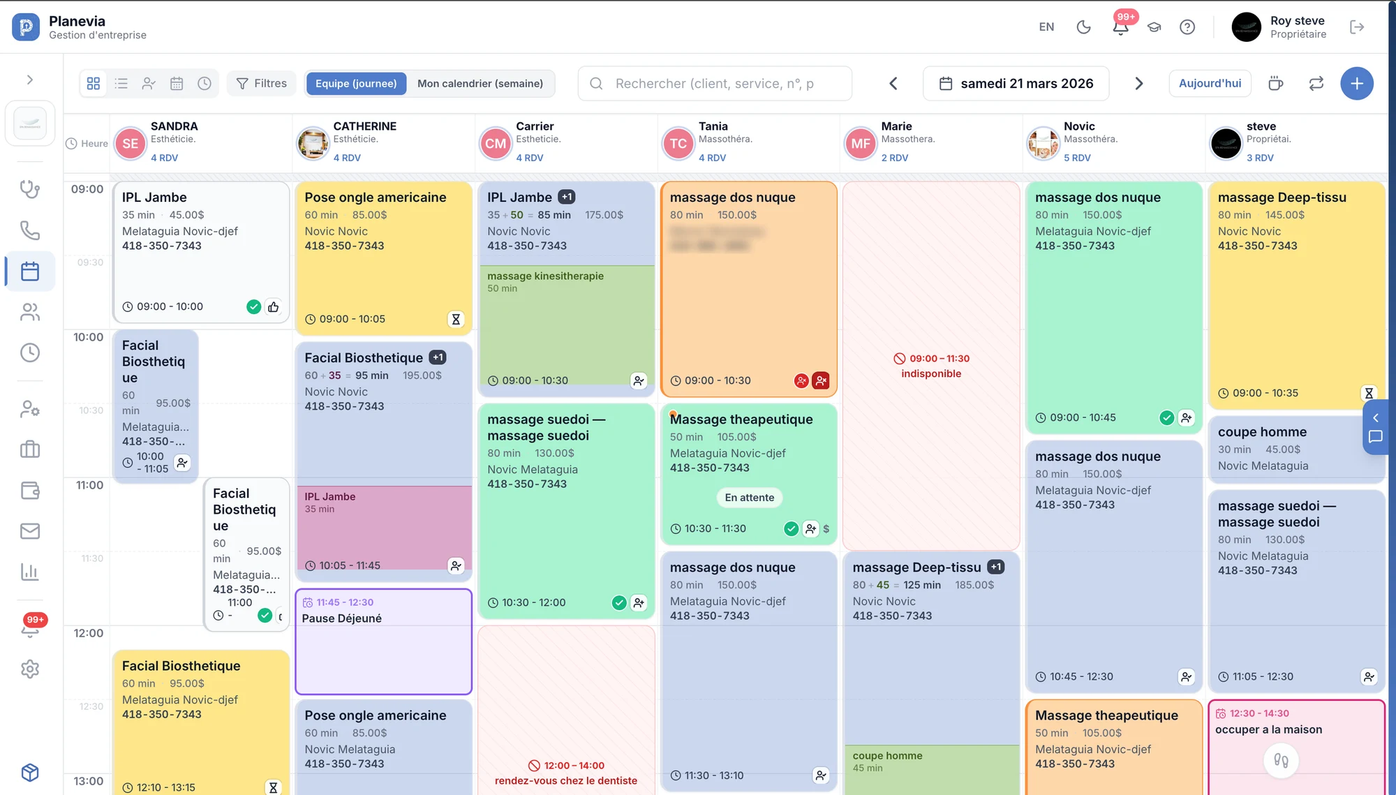
Task: Open notifications bell in top header
Action: pyautogui.click(x=1120, y=27)
